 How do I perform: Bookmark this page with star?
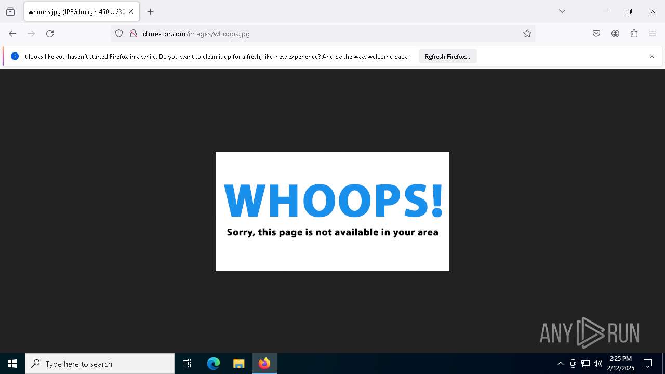[527, 34]
